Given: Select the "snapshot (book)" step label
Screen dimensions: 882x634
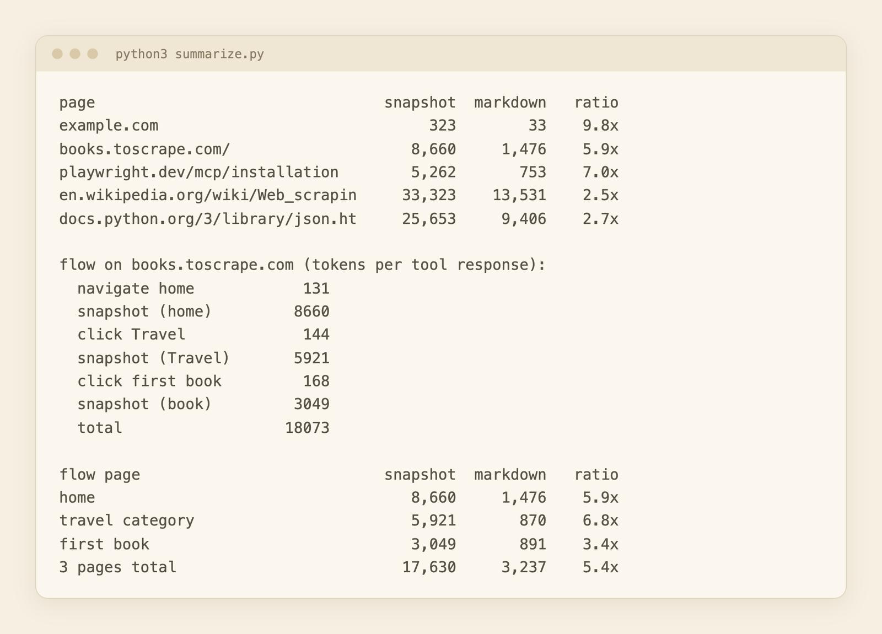Looking at the screenshot, I should click(x=144, y=404).
